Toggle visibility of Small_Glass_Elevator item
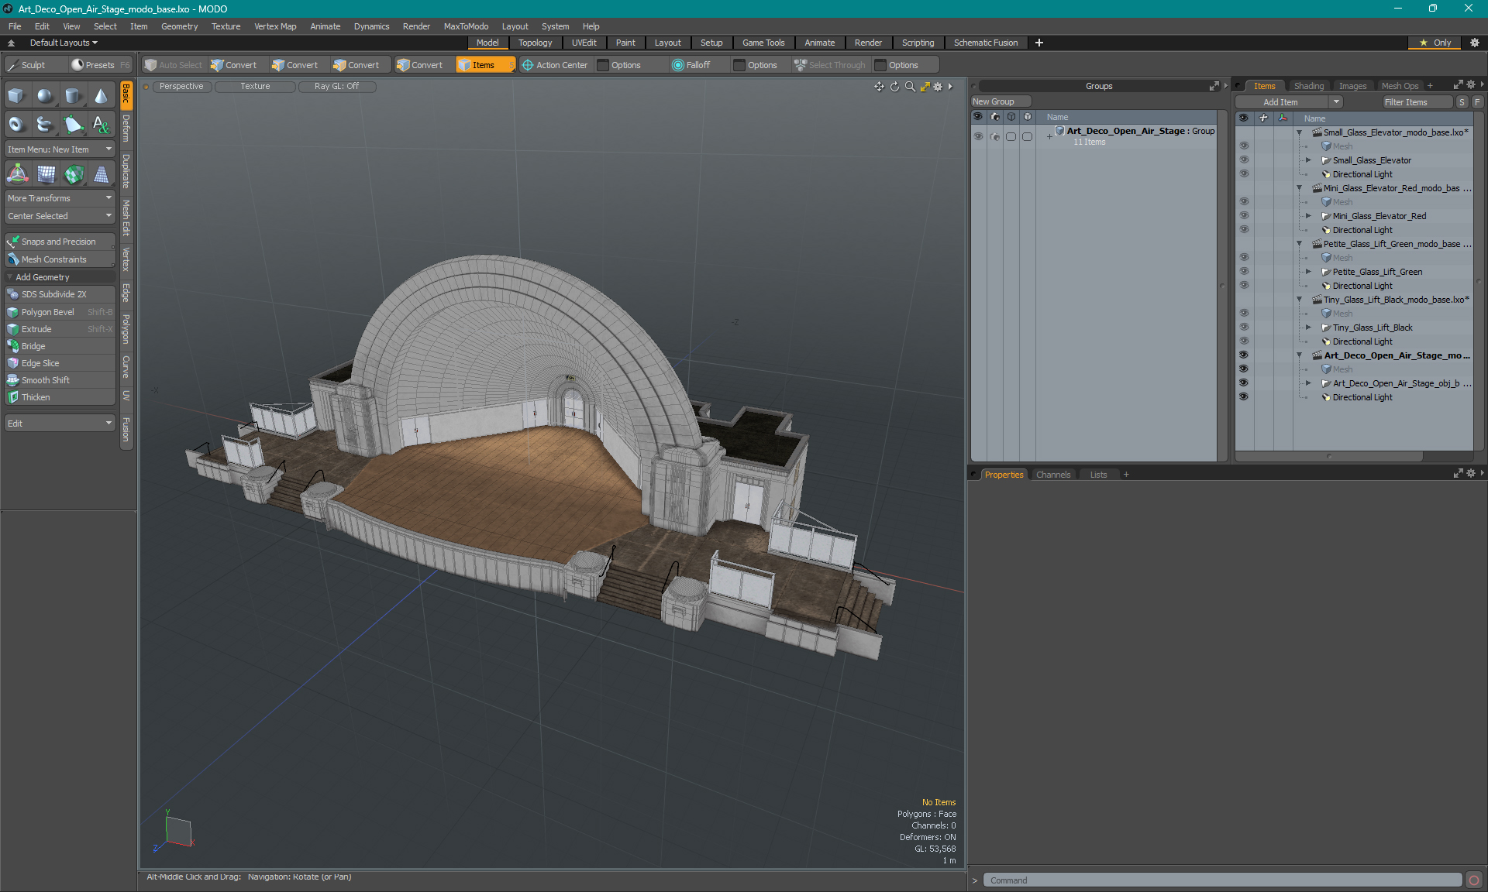 (1244, 160)
